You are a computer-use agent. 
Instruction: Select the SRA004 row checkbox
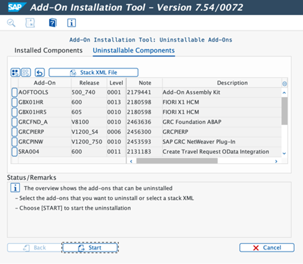[x=14, y=152]
